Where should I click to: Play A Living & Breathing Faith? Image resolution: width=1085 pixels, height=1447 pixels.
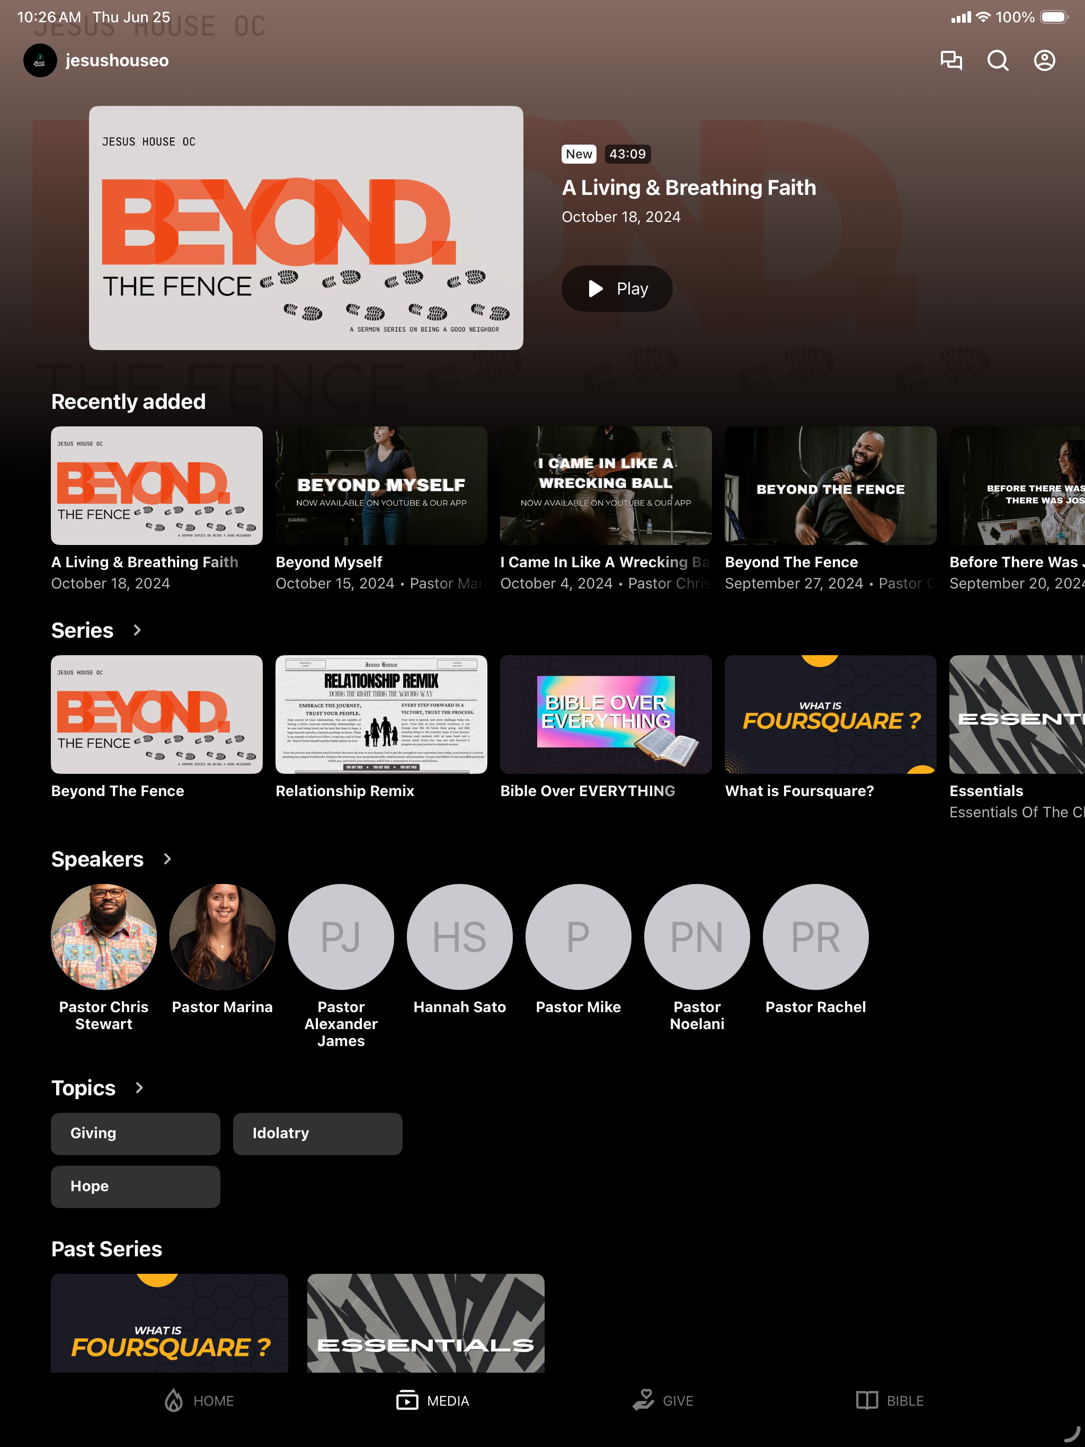[617, 289]
